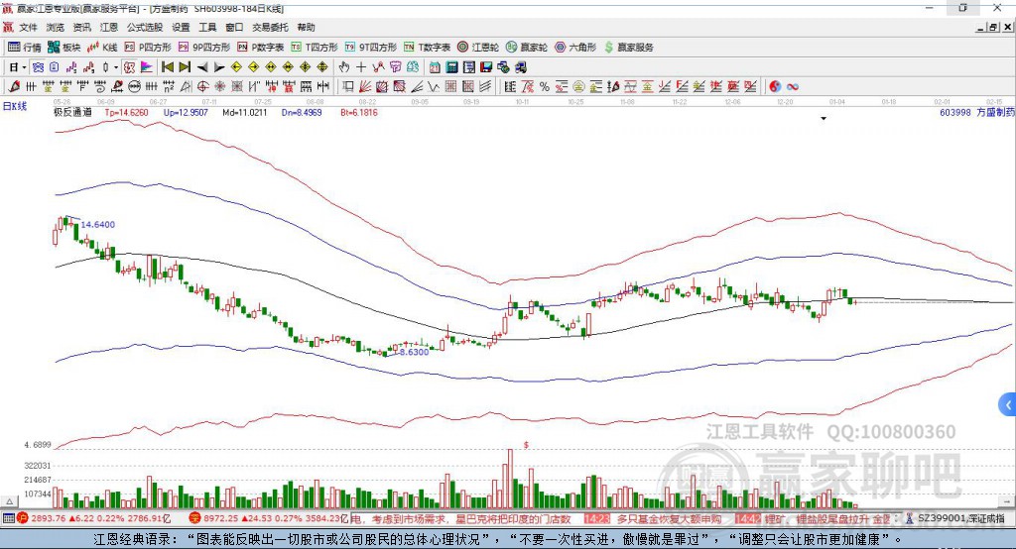Click the Dn=8.4969 value
The width and height of the screenshot is (1016, 549).
[302, 112]
